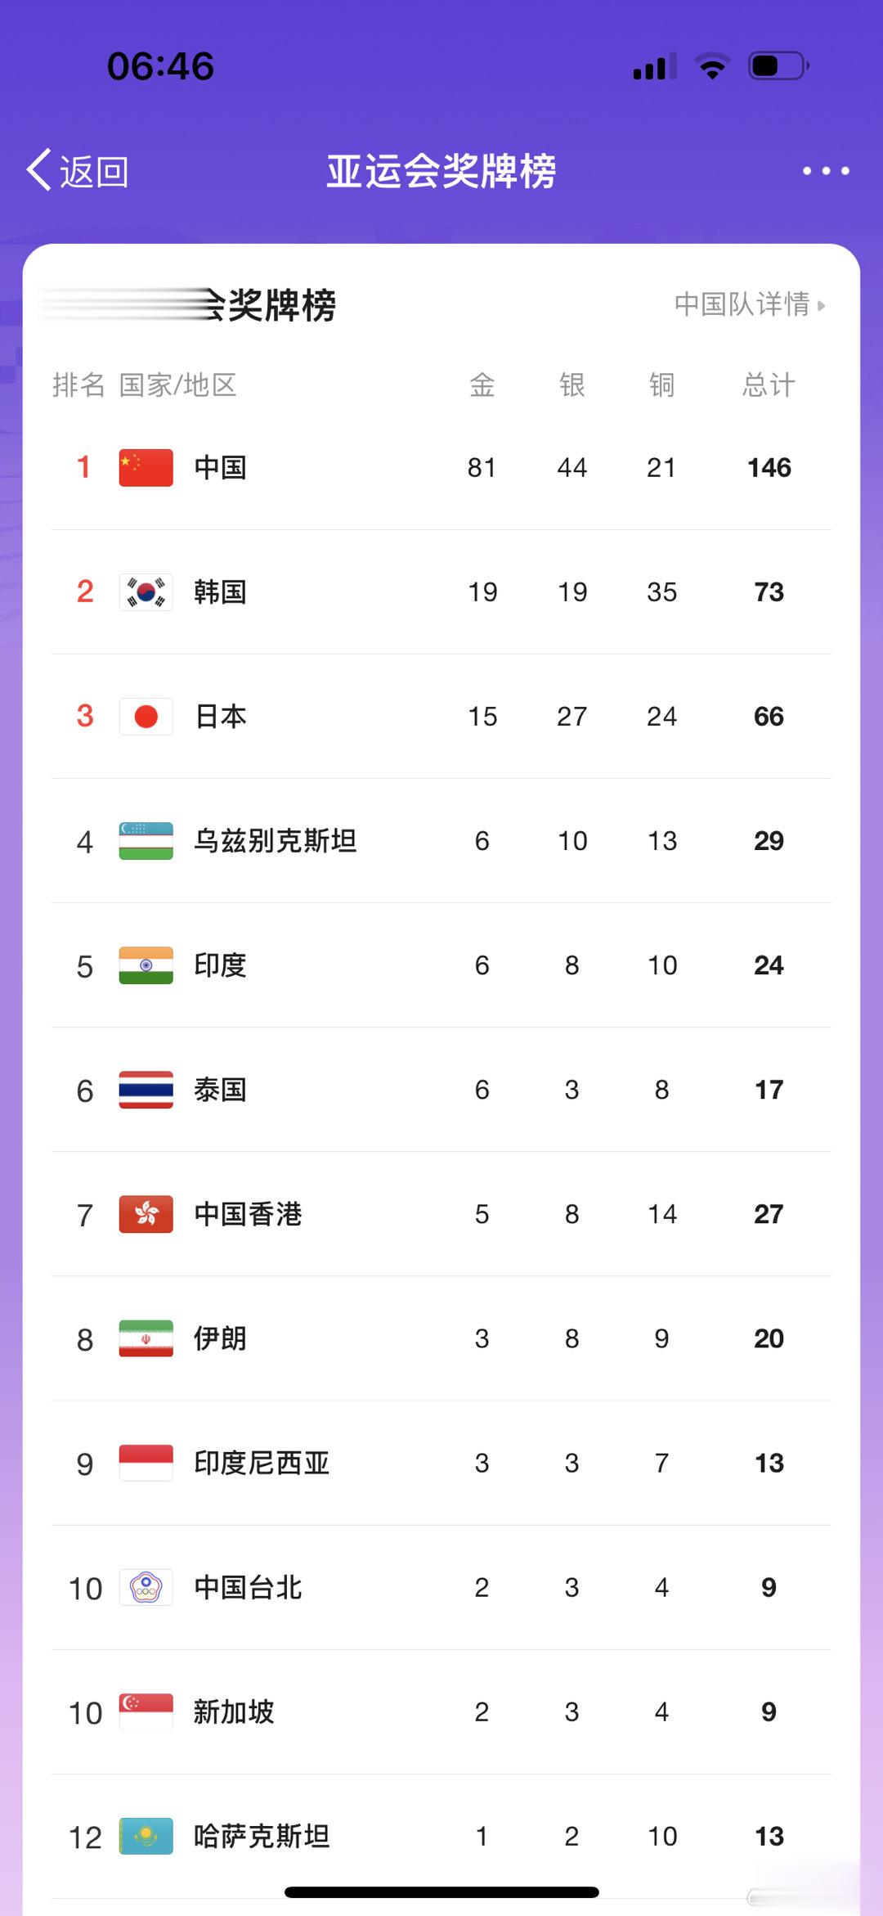The image size is (883, 1916).
Task: Tap the back chevron labeled 返回
Action: [78, 170]
